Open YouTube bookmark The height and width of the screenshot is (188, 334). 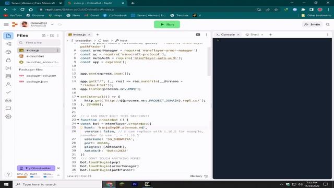(13, 15)
